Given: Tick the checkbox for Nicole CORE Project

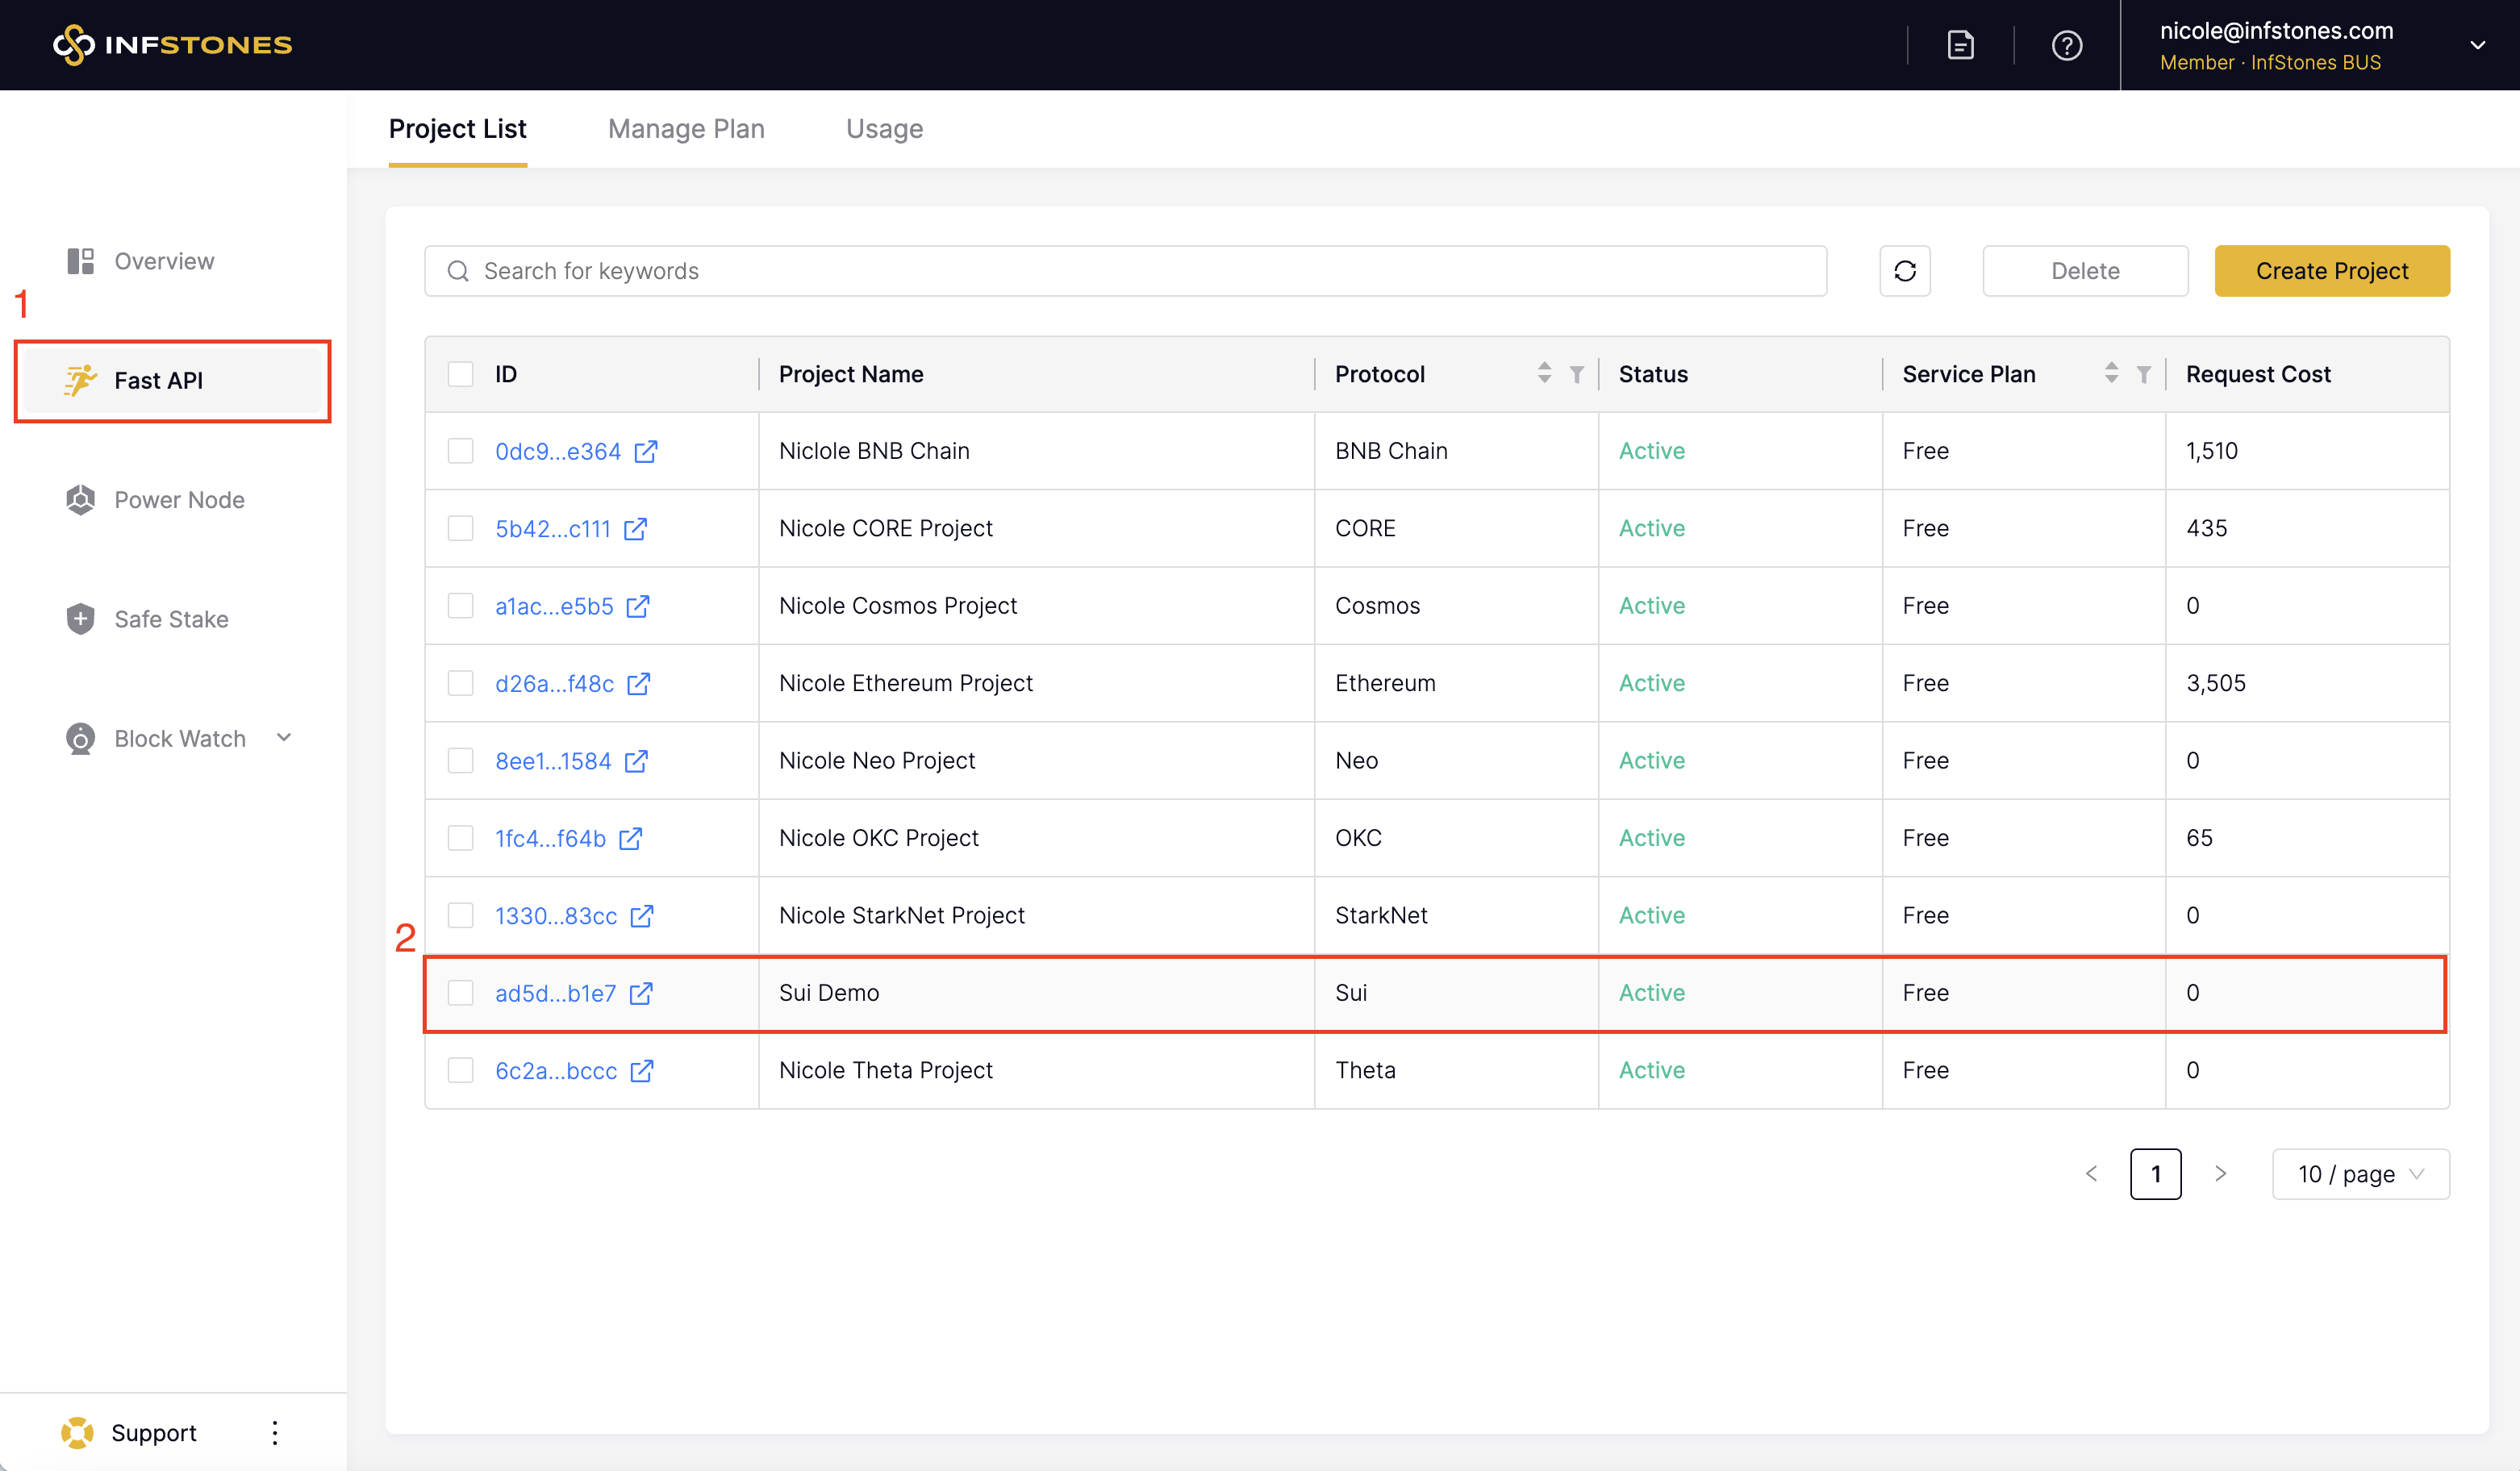Looking at the screenshot, I should [460, 528].
